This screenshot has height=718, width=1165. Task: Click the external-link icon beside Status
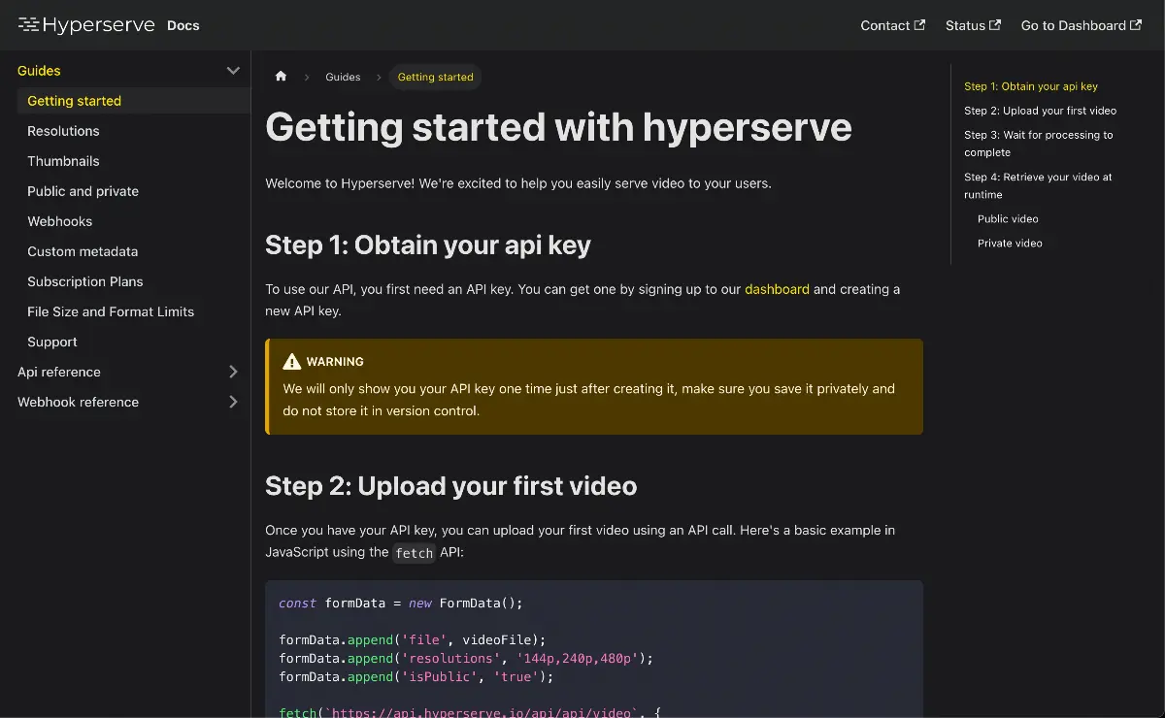997,25
